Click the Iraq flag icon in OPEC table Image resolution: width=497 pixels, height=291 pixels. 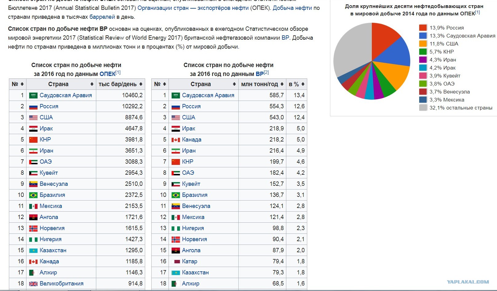click(33, 129)
